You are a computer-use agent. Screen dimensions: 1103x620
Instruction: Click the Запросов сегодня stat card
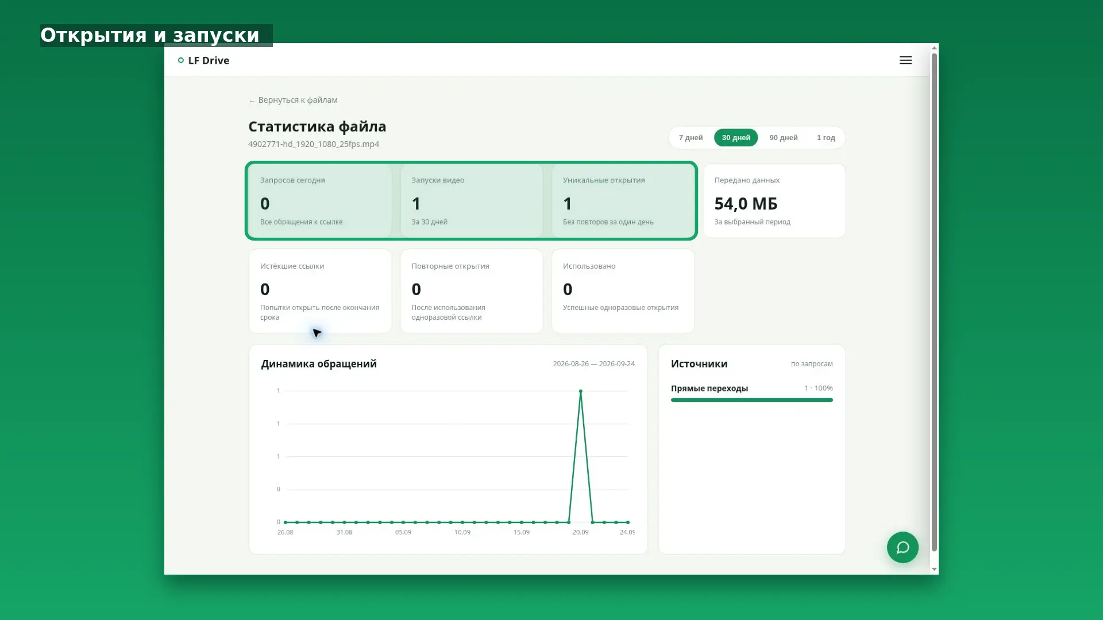click(320, 201)
